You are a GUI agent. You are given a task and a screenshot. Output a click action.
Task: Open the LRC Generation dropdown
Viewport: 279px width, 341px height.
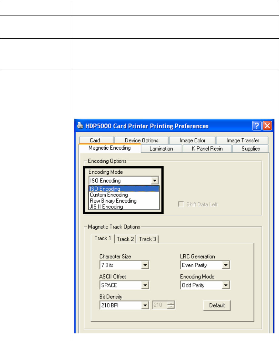[205, 265]
